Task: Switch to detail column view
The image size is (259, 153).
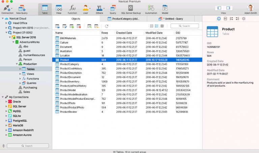Action: click(162, 26)
